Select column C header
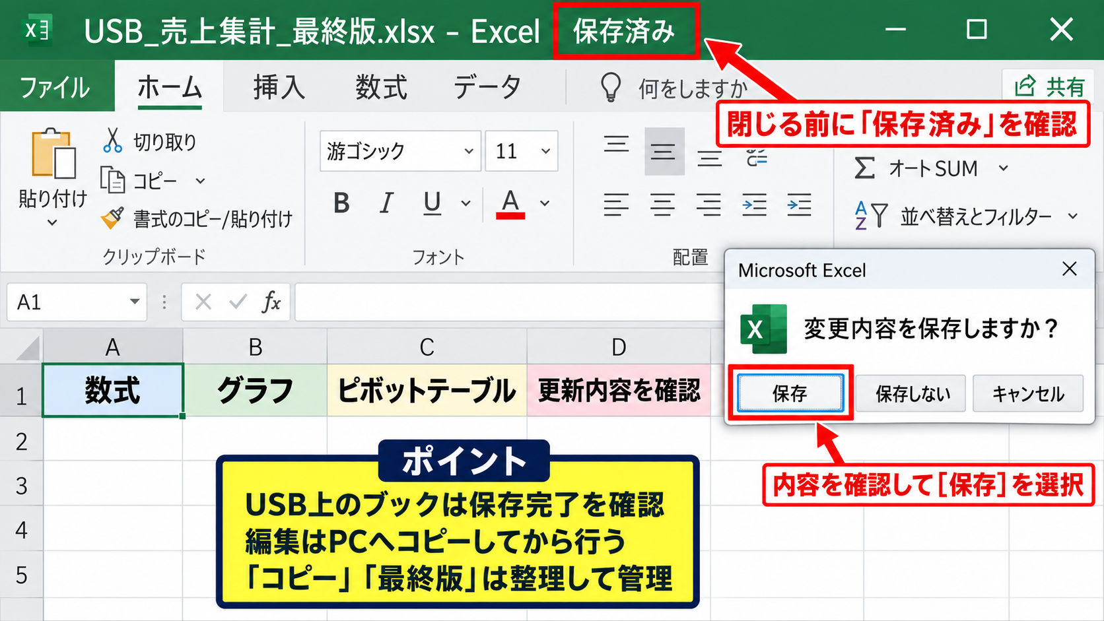1104x621 pixels. [x=427, y=346]
